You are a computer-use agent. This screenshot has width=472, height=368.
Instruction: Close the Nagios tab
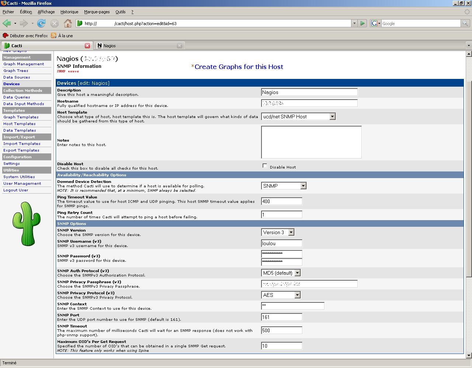[x=180, y=46]
